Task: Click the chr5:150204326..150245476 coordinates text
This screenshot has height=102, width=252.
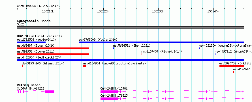Action: click(38, 6)
